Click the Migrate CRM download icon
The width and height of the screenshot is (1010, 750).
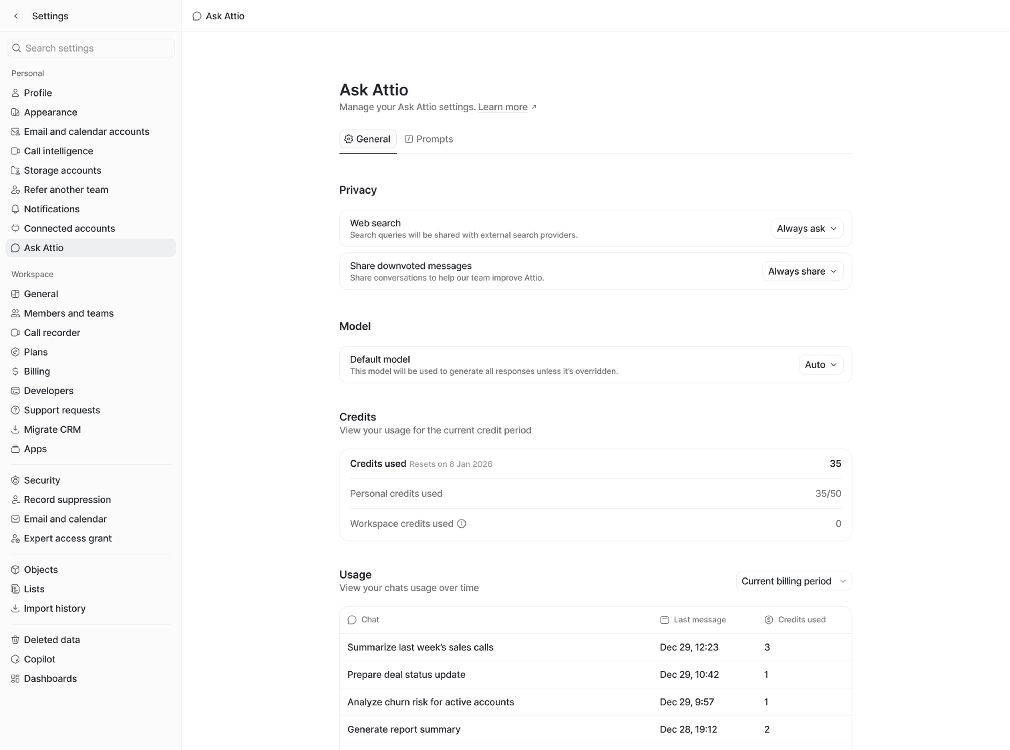[x=16, y=429]
